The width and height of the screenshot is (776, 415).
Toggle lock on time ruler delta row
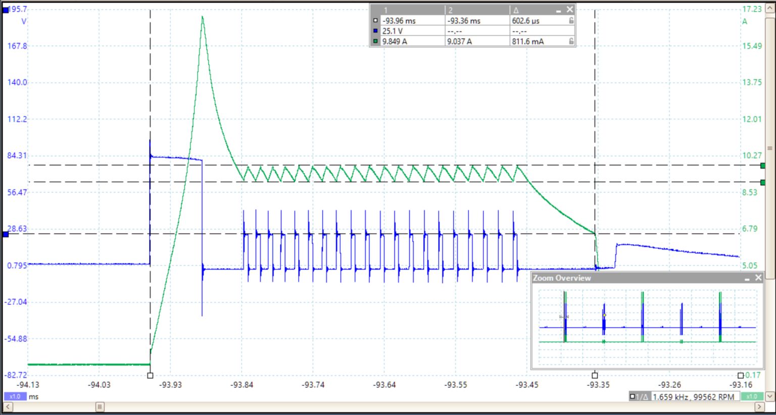tap(571, 21)
